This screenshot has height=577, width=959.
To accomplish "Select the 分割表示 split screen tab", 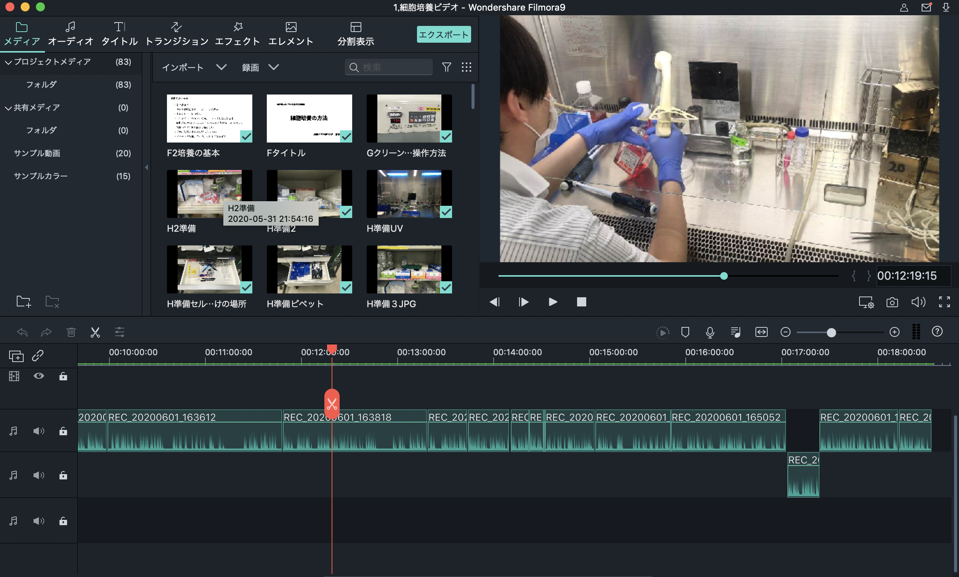I will pos(356,34).
